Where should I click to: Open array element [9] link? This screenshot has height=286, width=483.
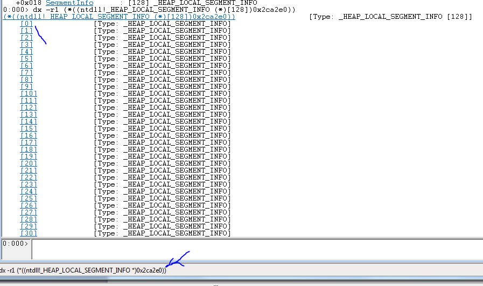(x=26, y=87)
